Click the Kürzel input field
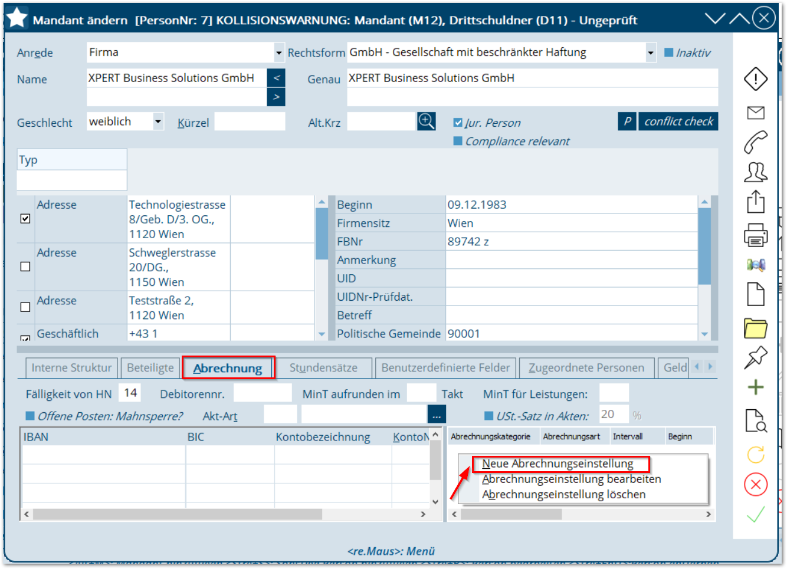This screenshot has width=787, height=569. point(250,121)
